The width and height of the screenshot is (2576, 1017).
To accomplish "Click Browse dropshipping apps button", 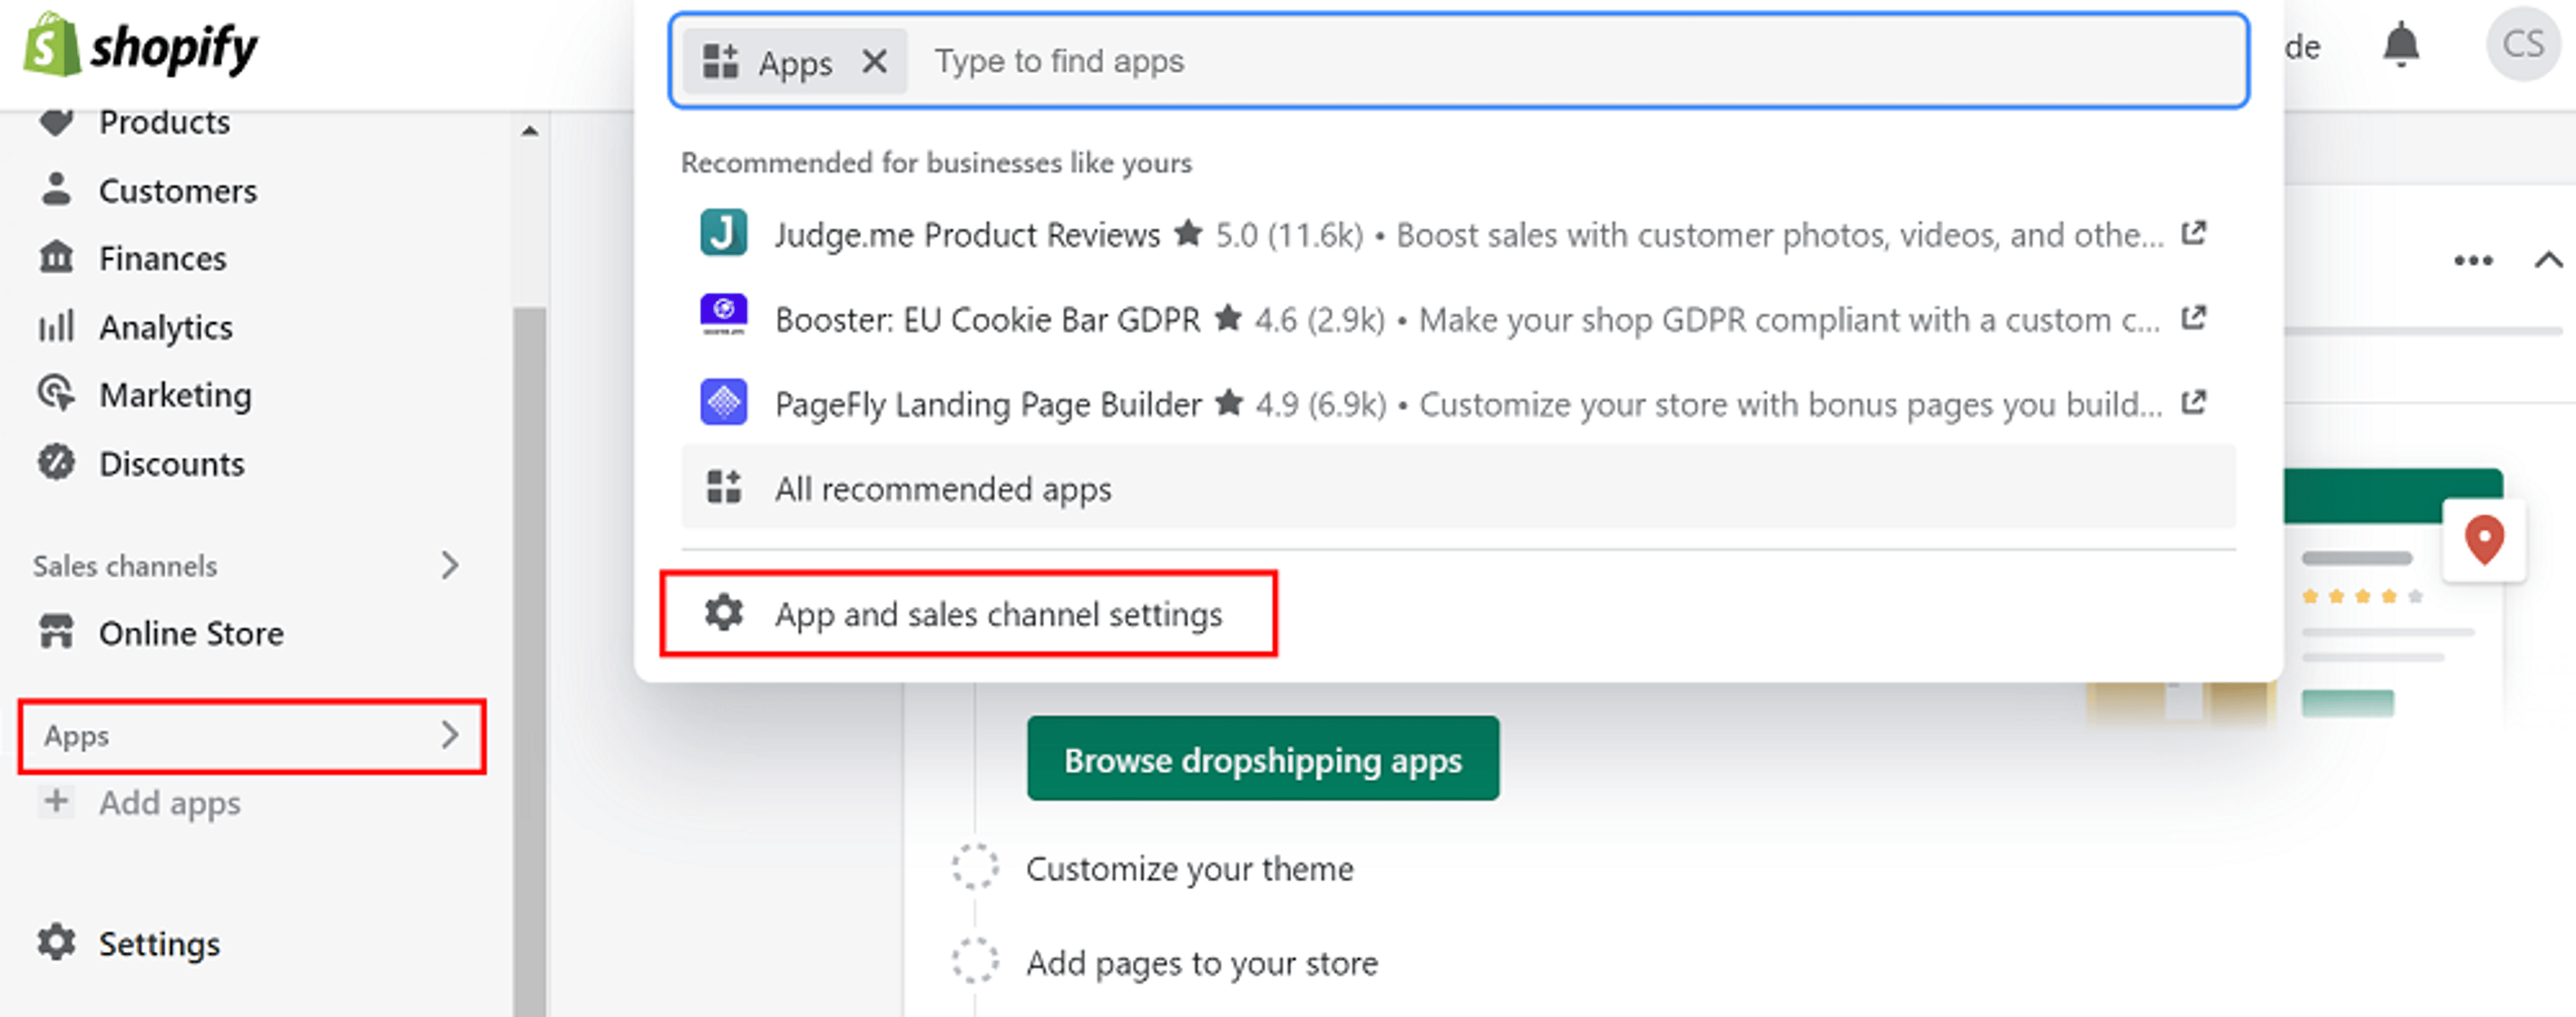I will coord(1263,759).
